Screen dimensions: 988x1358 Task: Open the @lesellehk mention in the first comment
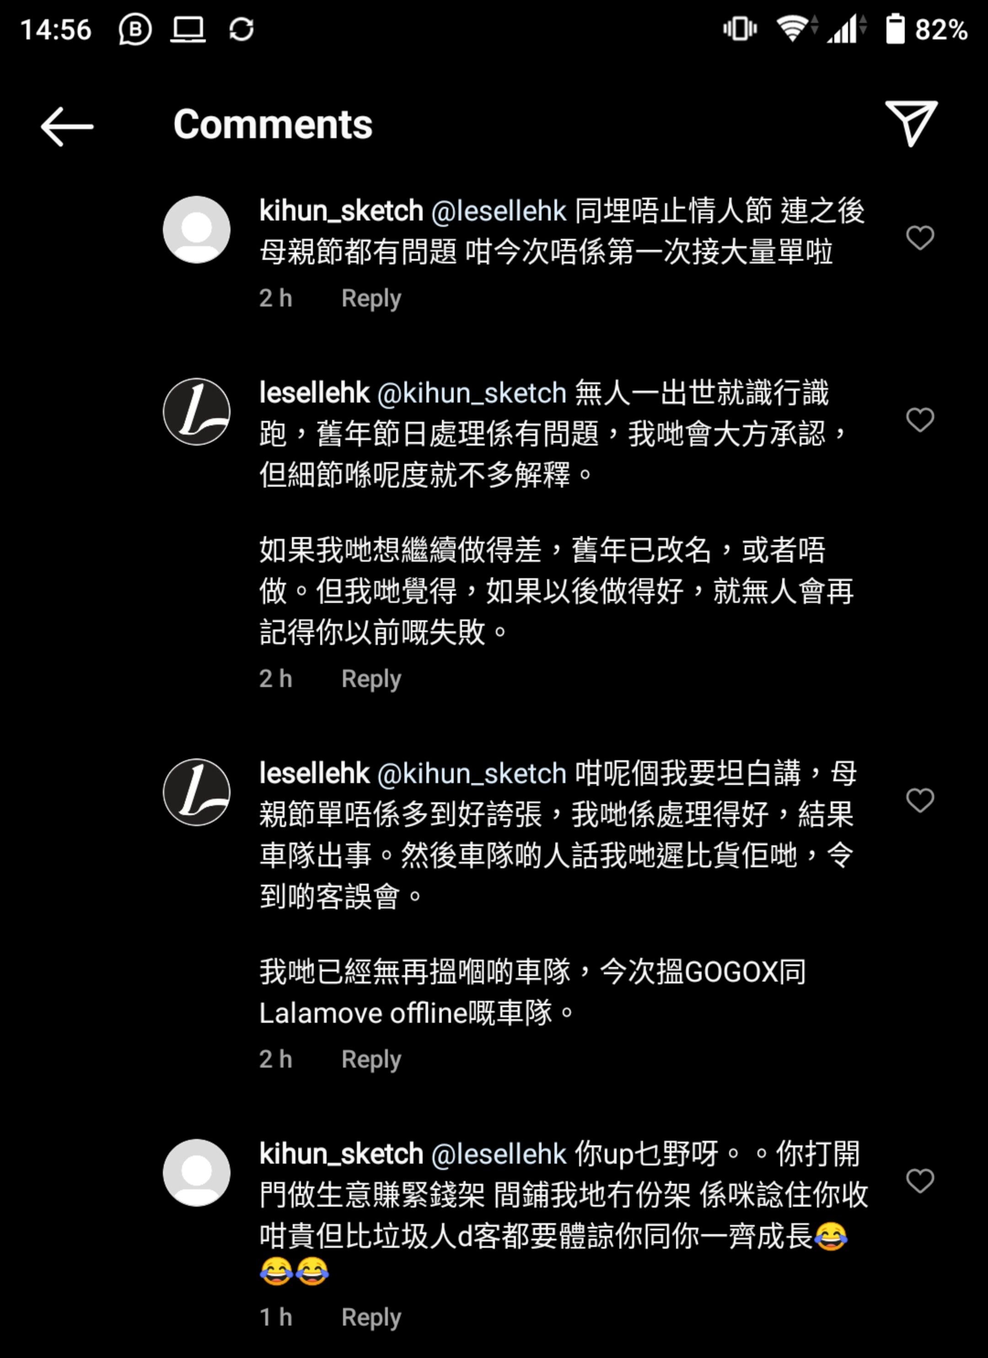[498, 211]
